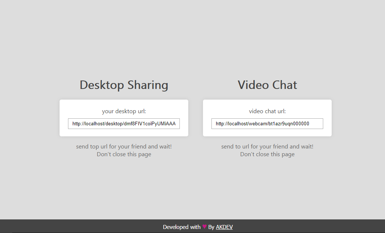Click "Don't close this page" under Video Chat
The image size is (385, 233).
pos(267,154)
